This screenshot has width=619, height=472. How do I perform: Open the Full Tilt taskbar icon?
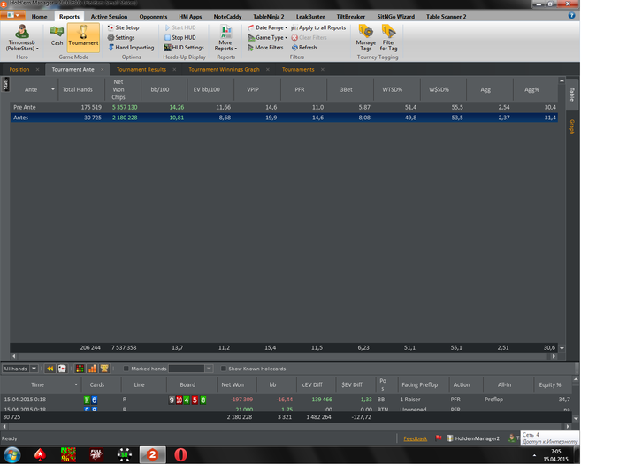point(96,454)
